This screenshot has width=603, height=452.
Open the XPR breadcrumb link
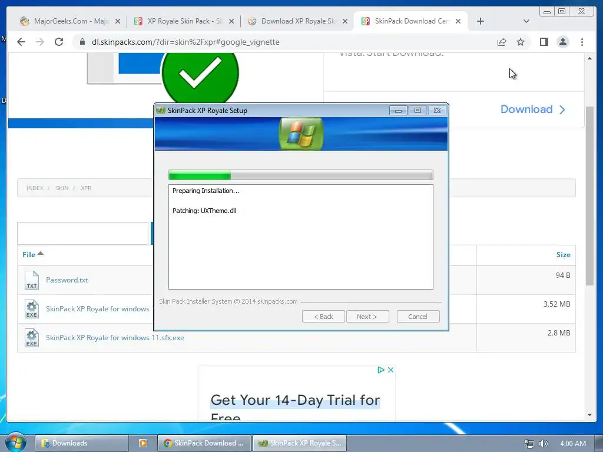point(86,188)
